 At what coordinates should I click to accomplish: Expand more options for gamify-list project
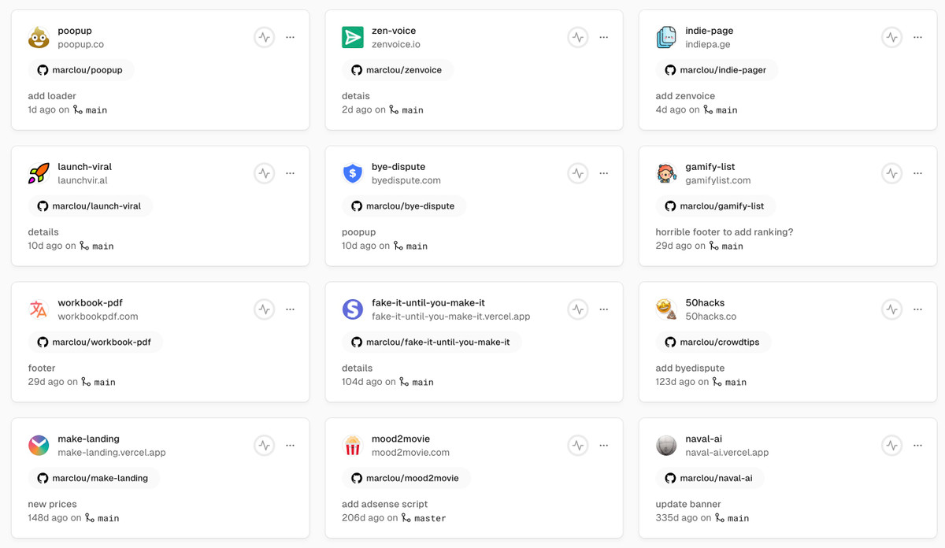pyautogui.click(x=917, y=173)
